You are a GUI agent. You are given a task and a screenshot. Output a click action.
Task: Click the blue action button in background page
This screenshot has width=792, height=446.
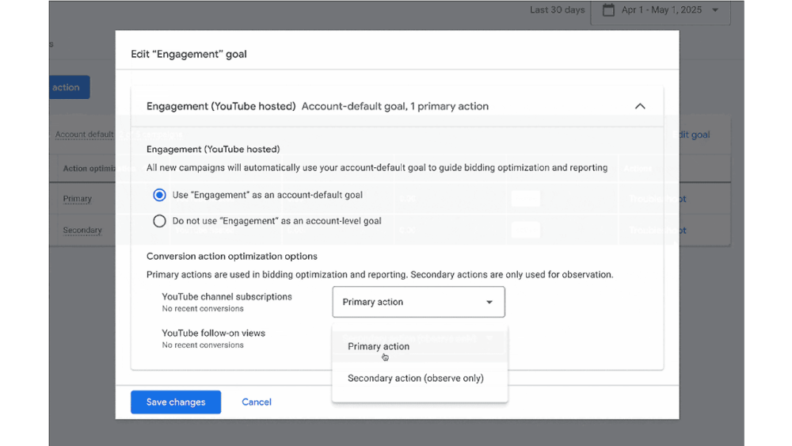(x=69, y=87)
